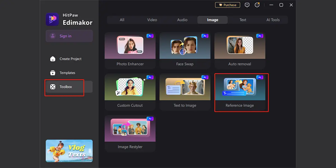Click the Create Project sidebar icon
This screenshot has height=168, width=336.
[53, 59]
